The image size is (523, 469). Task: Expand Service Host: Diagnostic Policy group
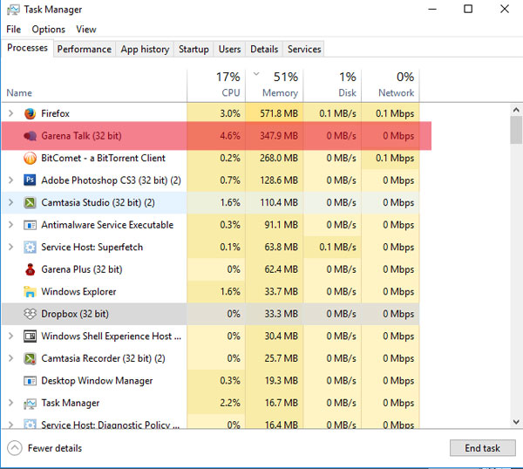click(10, 425)
